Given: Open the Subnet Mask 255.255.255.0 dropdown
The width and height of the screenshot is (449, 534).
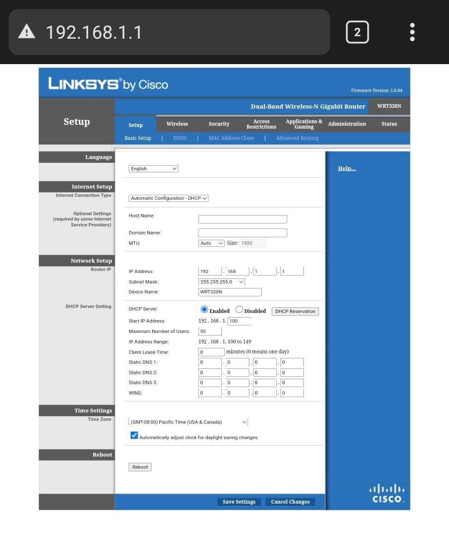Looking at the screenshot, I should coord(222,282).
